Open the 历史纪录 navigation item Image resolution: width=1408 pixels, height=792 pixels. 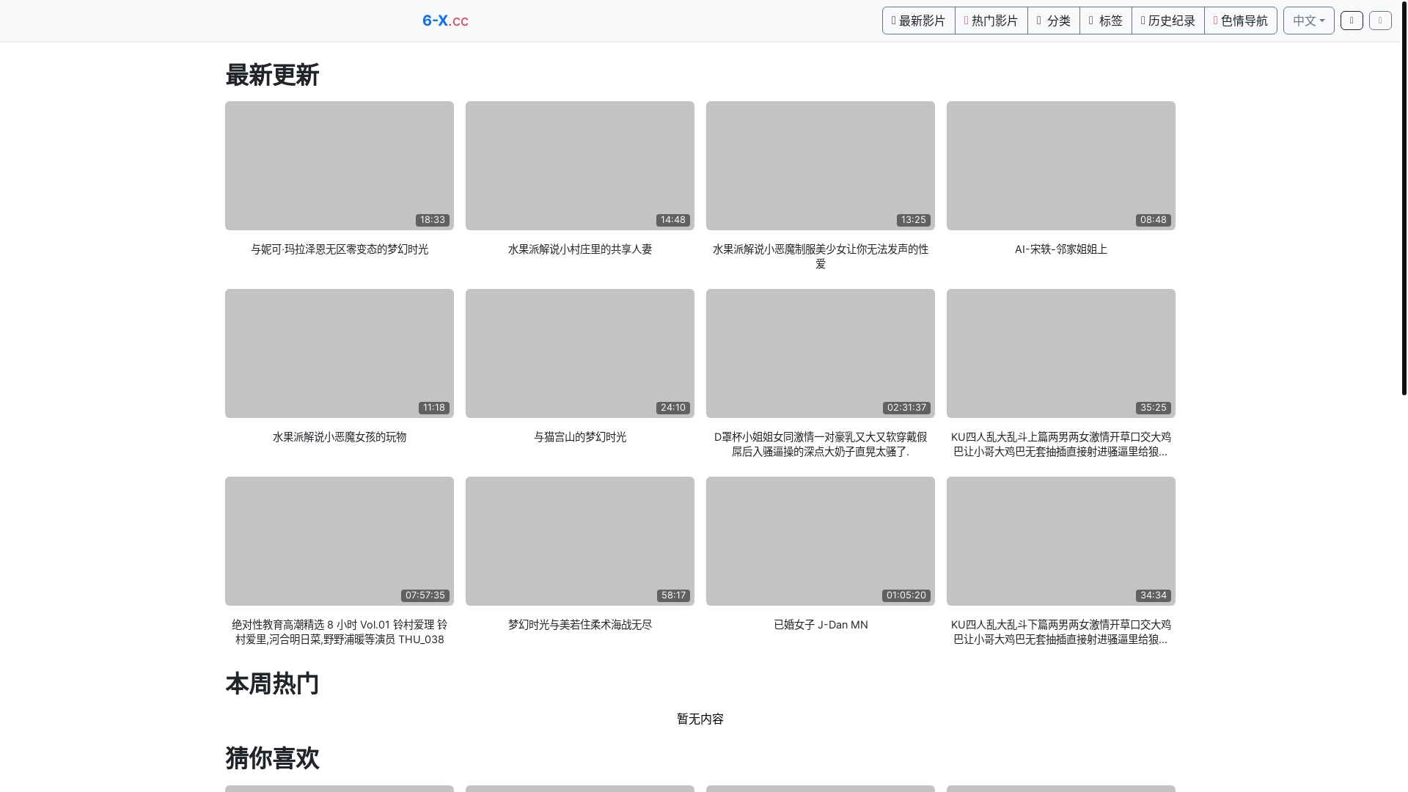click(x=1167, y=21)
